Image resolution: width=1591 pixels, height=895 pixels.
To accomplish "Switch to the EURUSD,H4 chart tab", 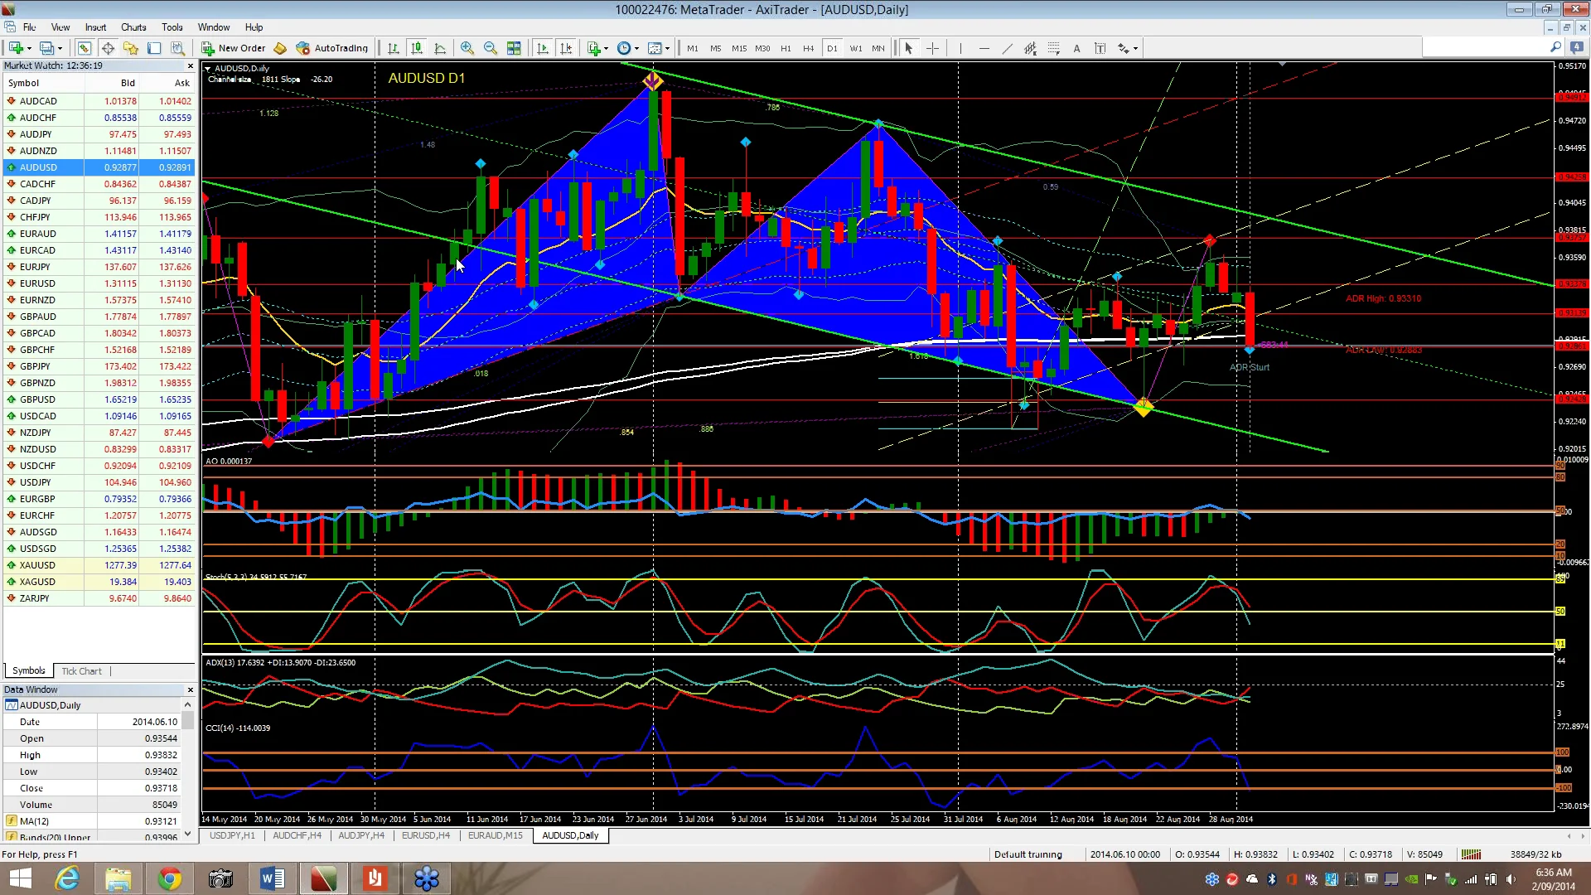I will (426, 835).
